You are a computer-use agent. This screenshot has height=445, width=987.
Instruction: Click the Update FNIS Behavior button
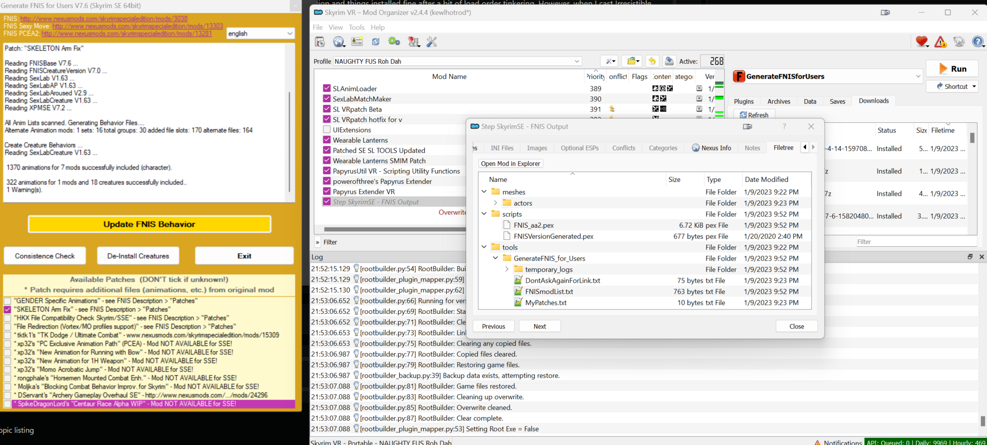[x=149, y=224]
